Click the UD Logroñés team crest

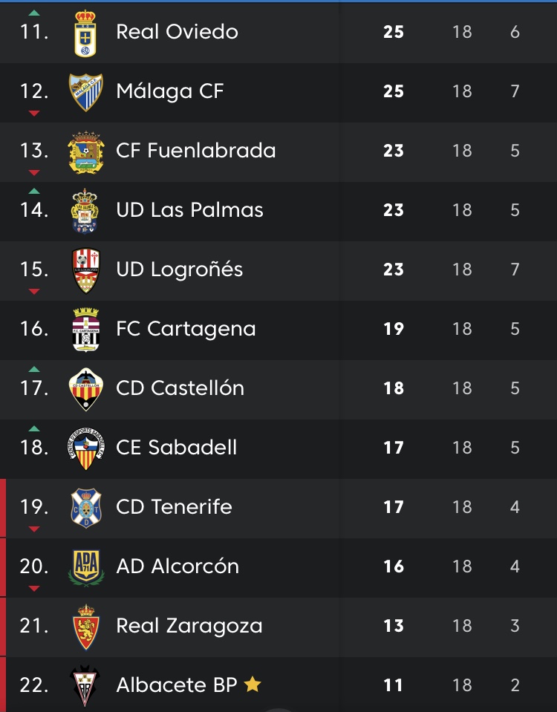[86, 270]
